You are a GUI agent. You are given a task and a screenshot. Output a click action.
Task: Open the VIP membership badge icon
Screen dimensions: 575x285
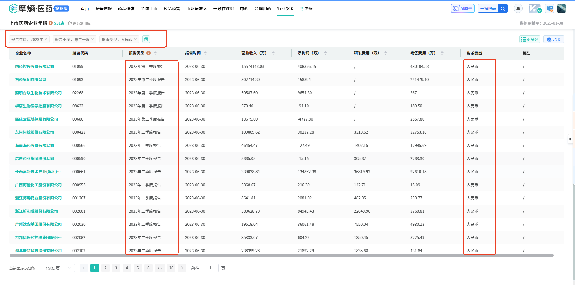[x=535, y=8]
